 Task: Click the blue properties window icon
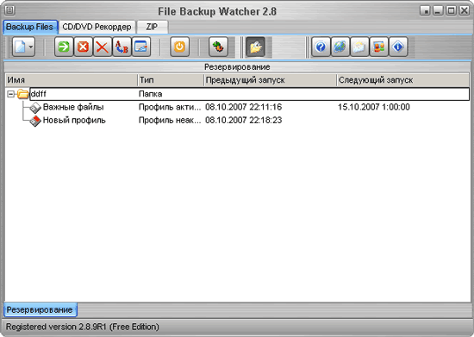coord(140,47)
